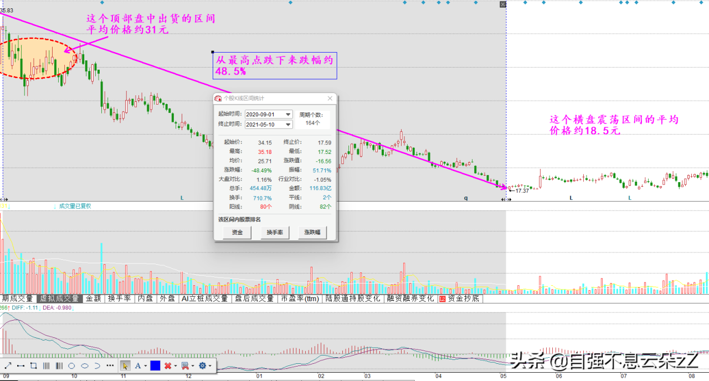Click the 涨跌幅 ranking button
709x381 pixels.
[x=312, y=233]
